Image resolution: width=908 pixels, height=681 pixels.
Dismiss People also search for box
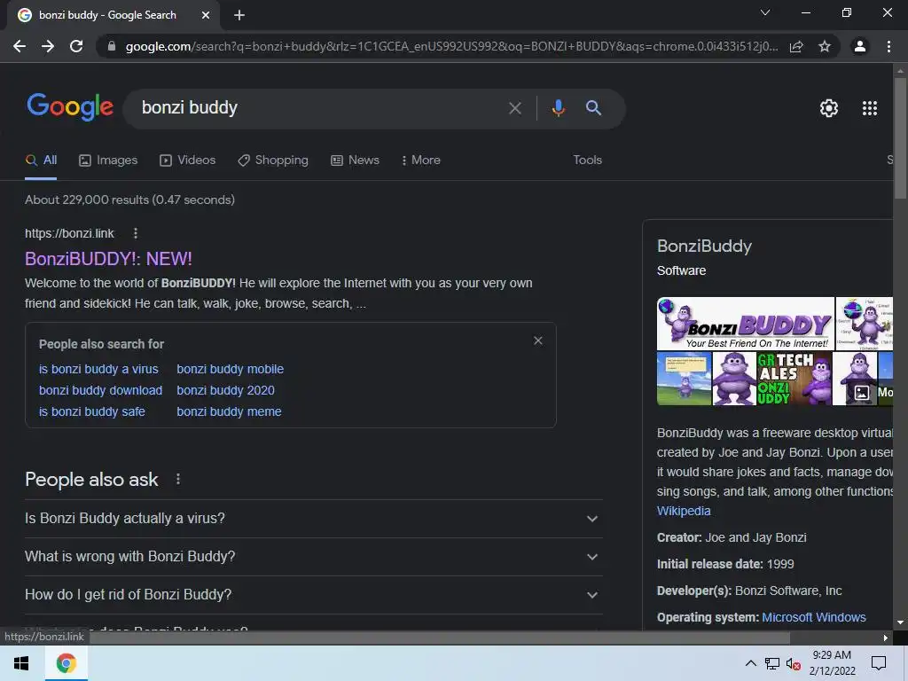[x=538, y=340]
